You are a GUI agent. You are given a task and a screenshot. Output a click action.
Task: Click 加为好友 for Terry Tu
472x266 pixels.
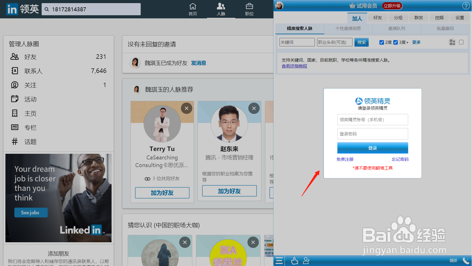162,193
